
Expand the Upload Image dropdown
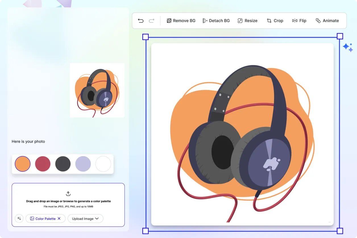pyautogui.click(x=85, y=218)
